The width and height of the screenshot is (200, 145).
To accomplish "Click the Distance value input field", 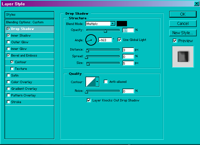I will point(128,50).
